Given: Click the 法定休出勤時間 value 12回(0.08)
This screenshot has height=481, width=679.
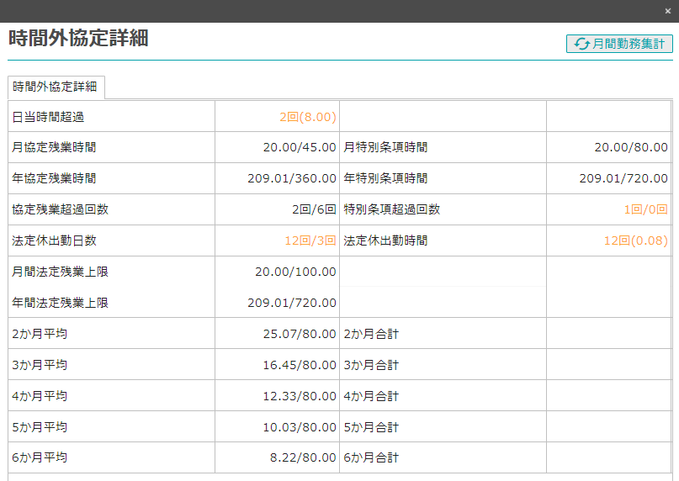Looking at the screenshot, I should pos(635,240).
